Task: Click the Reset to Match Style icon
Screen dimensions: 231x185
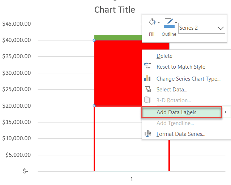Action: click(147, 66)
